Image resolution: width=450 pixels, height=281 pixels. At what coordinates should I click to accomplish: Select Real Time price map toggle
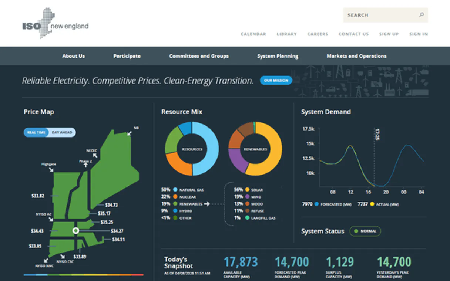[36, 132]
